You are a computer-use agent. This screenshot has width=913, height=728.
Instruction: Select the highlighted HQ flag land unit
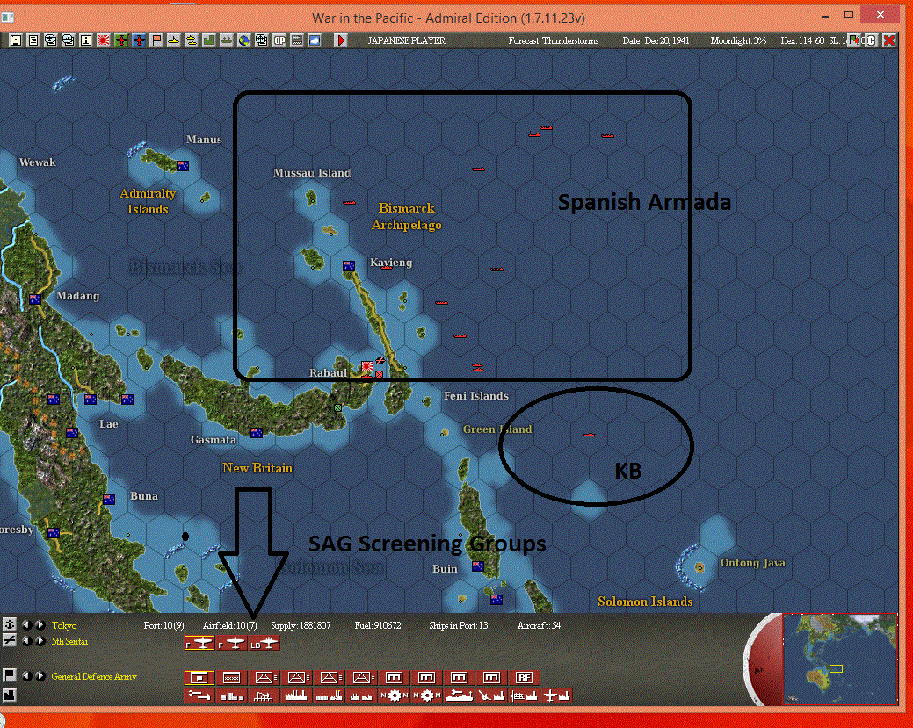coord(199,677)
